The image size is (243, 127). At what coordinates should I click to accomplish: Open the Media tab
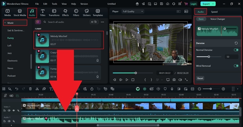click(x=7, y=13)
